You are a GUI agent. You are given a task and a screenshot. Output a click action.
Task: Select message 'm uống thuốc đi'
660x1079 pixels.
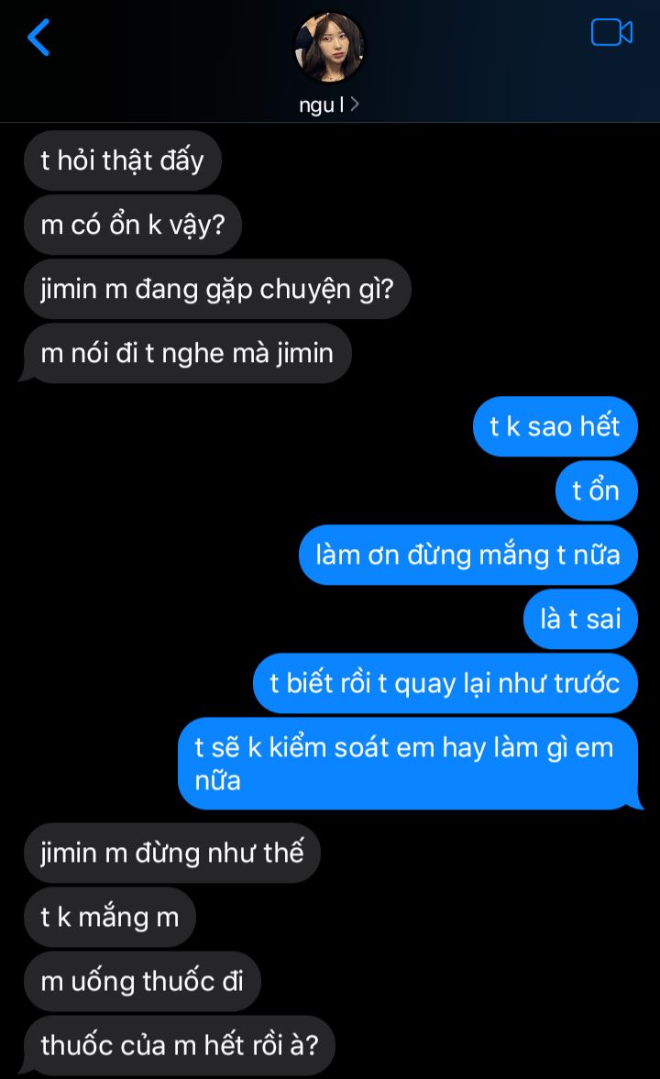142,981
